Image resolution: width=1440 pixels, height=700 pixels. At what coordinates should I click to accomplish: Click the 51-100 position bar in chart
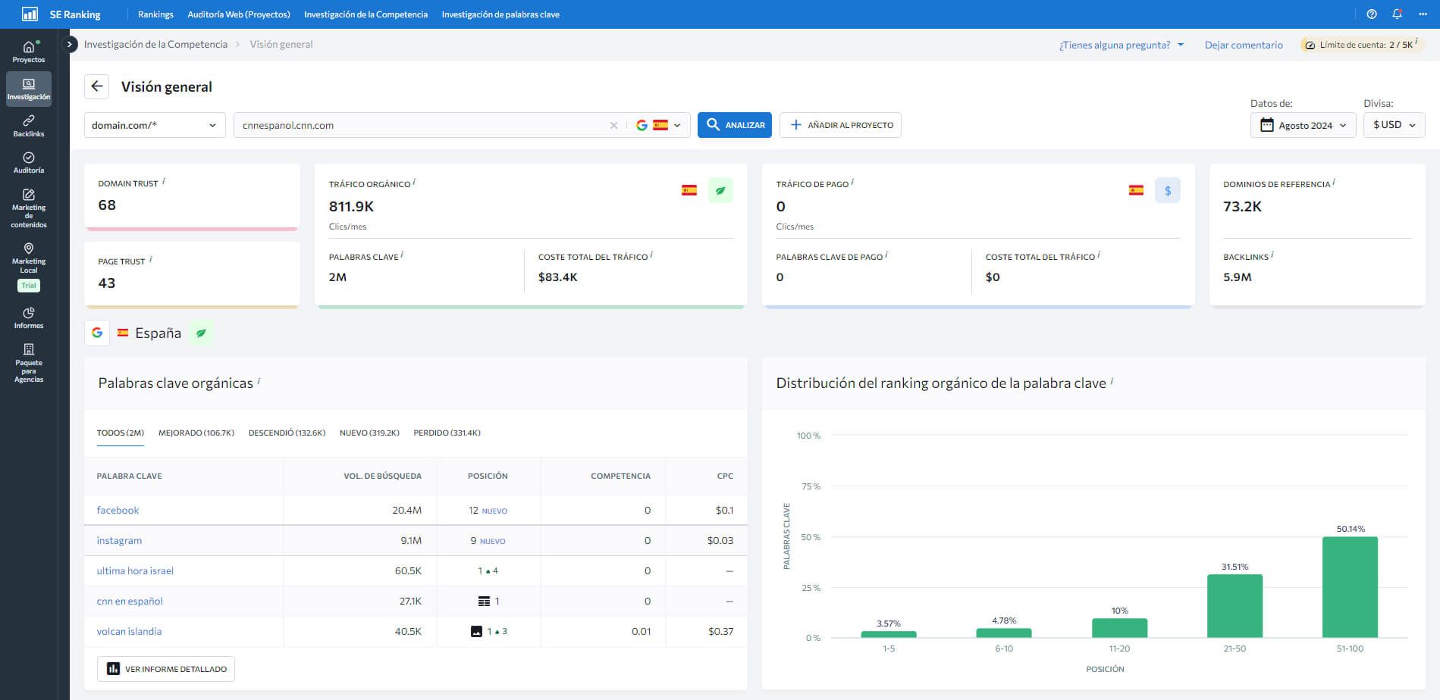1350,587
